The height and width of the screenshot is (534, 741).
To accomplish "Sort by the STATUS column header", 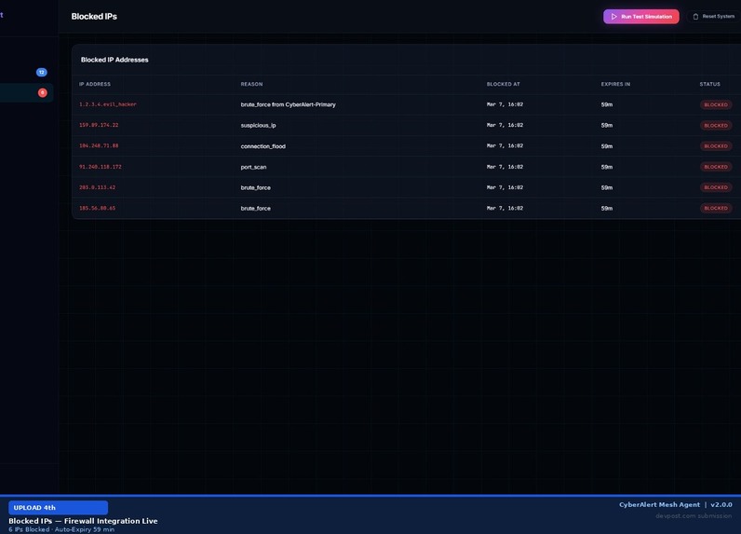I will 709,84.
